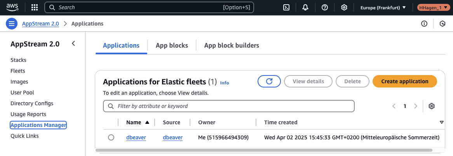The image size is (453, 156).
Task: Toggle the hamburger navigation menu
Action: [x=12, y=24]
